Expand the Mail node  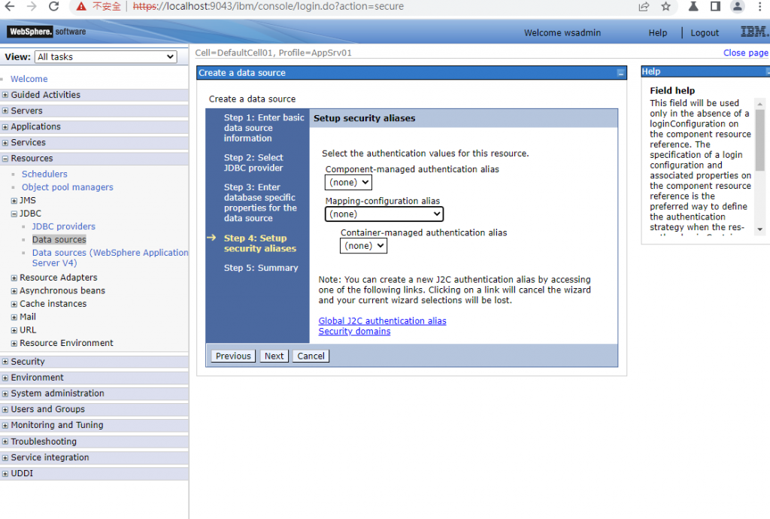(14, 317)
